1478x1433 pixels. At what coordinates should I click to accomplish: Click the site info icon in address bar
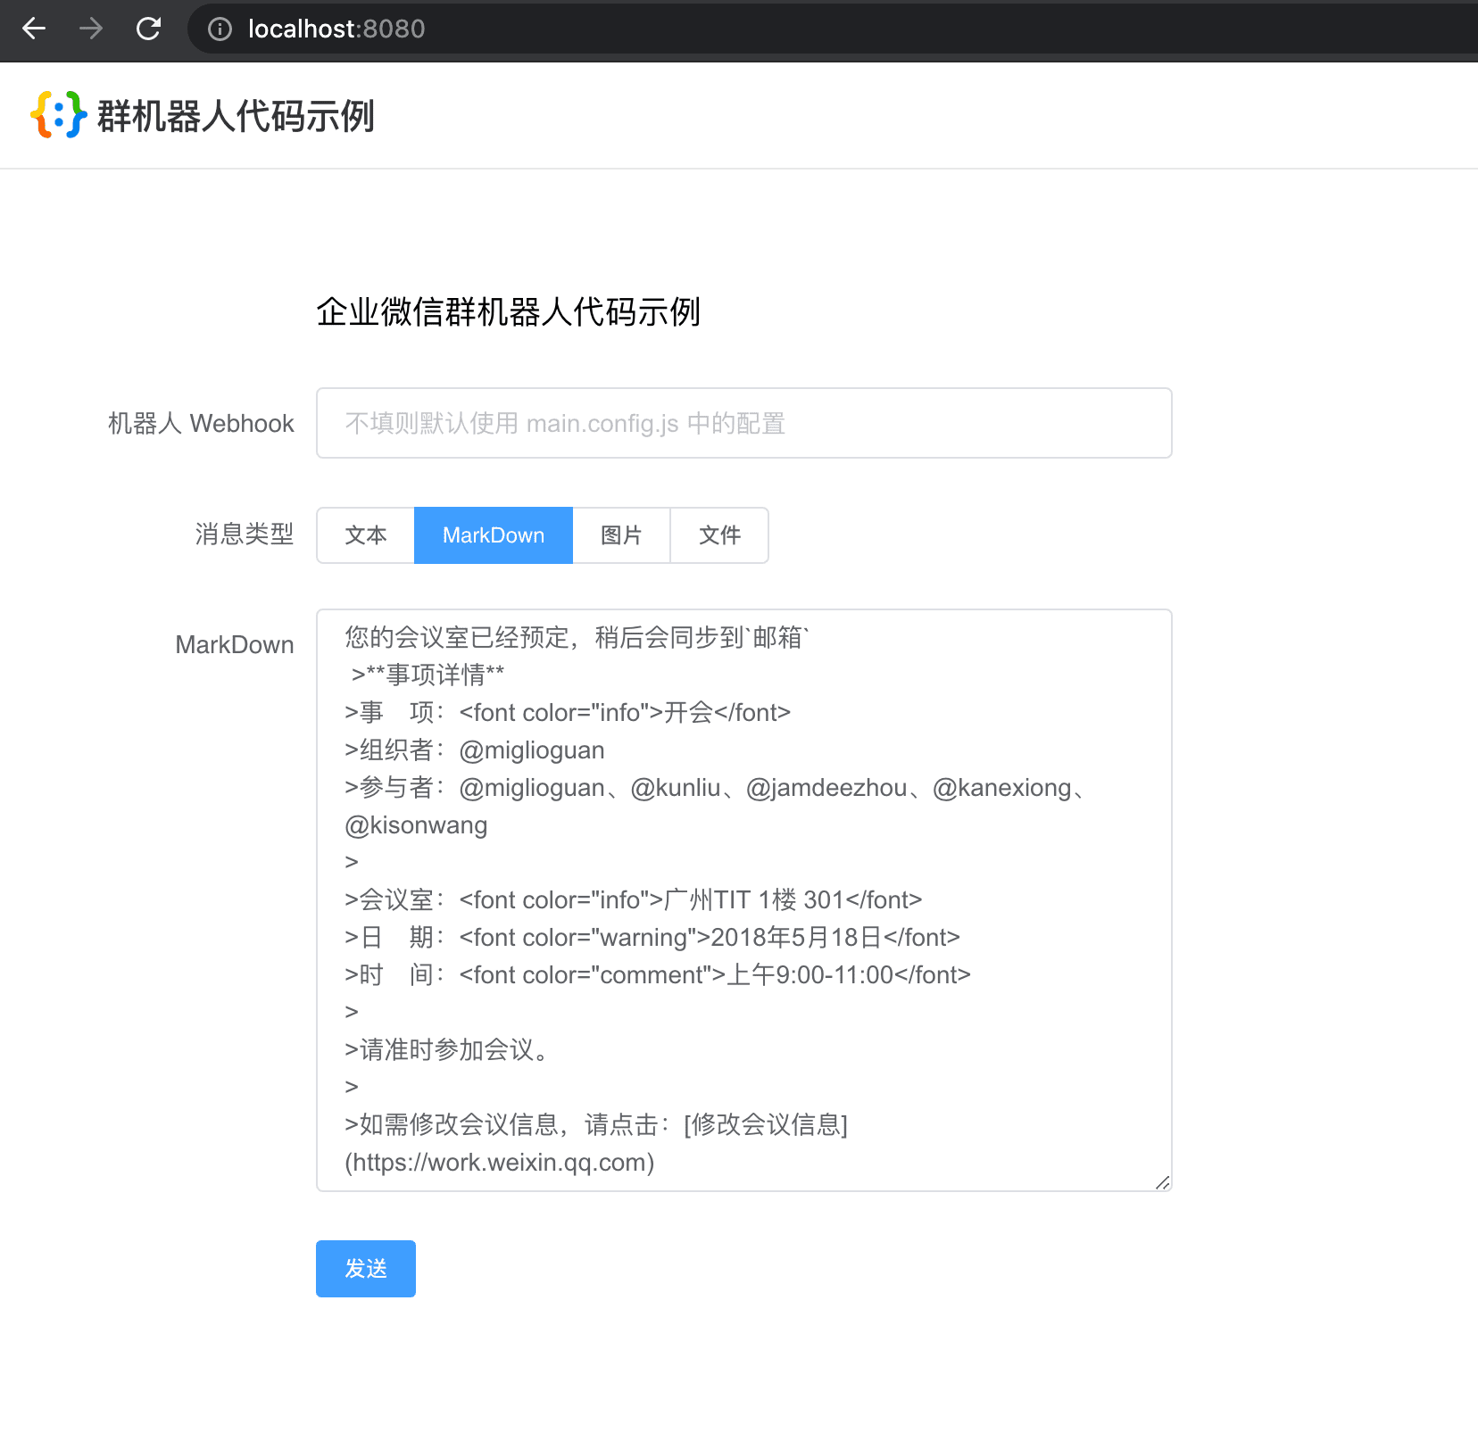point(220,29)
